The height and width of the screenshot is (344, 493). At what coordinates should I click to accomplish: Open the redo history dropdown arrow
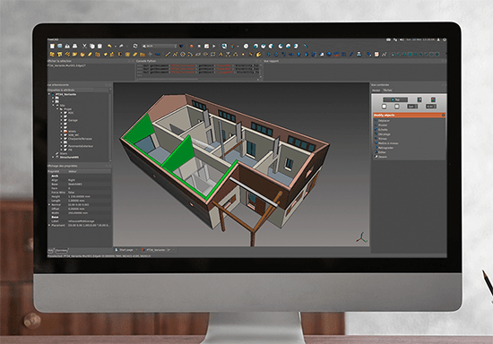point(127,47)
